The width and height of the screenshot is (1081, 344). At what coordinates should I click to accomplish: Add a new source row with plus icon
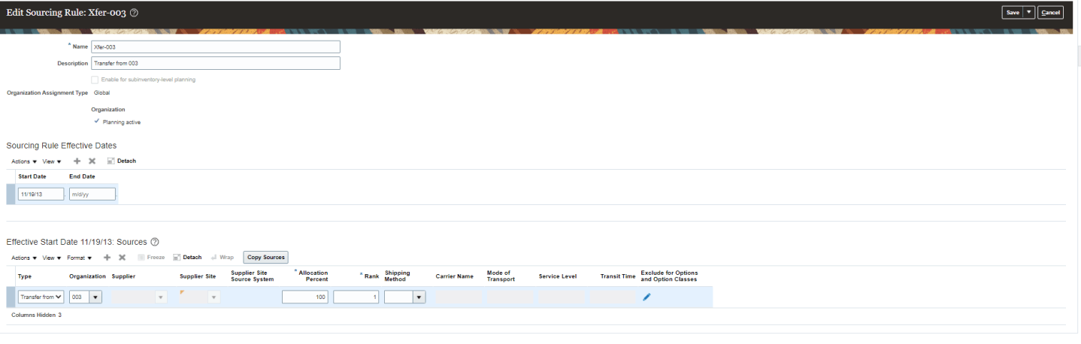(x=107, y=257)
